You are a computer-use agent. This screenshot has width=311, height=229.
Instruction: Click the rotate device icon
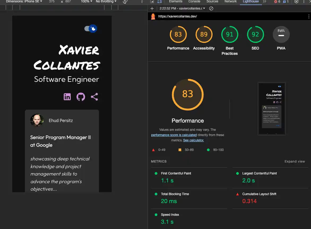pyautogui.click(x=125, y=2)
